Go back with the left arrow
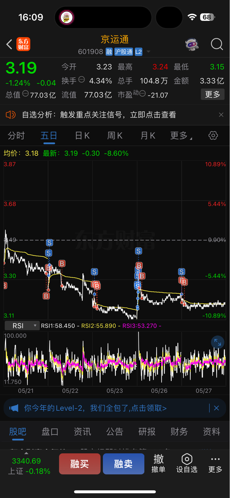 [x=9, y=44]
